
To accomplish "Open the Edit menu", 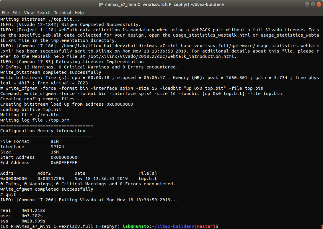I will (16, 13).
